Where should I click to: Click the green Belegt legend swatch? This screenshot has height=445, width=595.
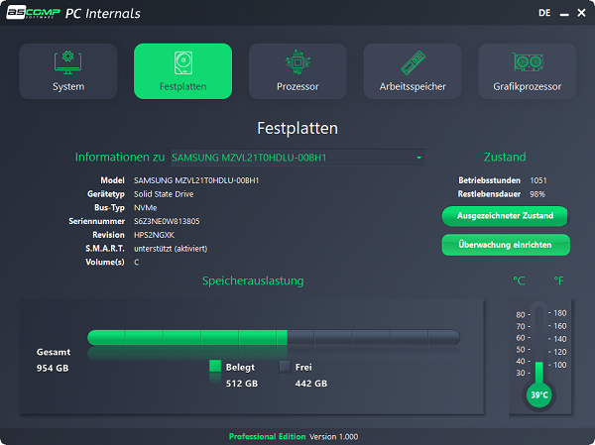(215, 366)
